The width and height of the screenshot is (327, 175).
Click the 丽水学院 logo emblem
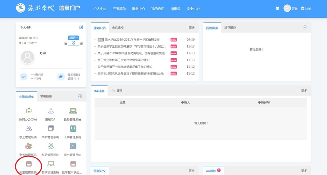coord(21,8)
